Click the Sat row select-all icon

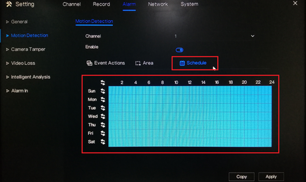[x=102, y=141]
